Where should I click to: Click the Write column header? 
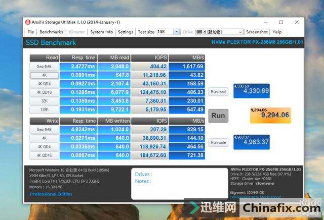click(x=45, y=121)
